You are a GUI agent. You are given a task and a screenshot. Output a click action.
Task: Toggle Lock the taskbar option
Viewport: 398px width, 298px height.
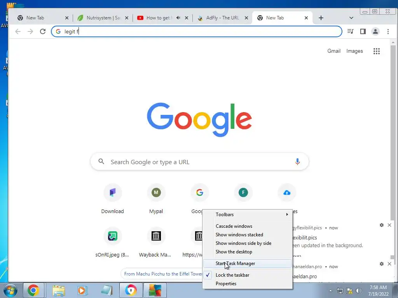(x=248, y=275)
